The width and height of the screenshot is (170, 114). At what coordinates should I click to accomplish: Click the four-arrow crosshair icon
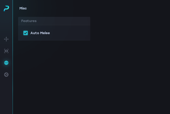coord(6,39)
